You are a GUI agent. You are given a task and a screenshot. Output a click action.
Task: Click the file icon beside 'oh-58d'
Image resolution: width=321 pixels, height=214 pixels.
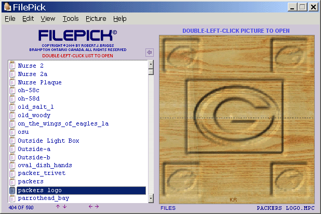click(x=12, y=98)
